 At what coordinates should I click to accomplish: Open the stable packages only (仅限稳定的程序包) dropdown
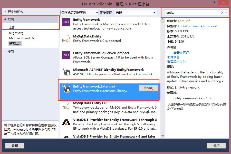click(79, 13)
